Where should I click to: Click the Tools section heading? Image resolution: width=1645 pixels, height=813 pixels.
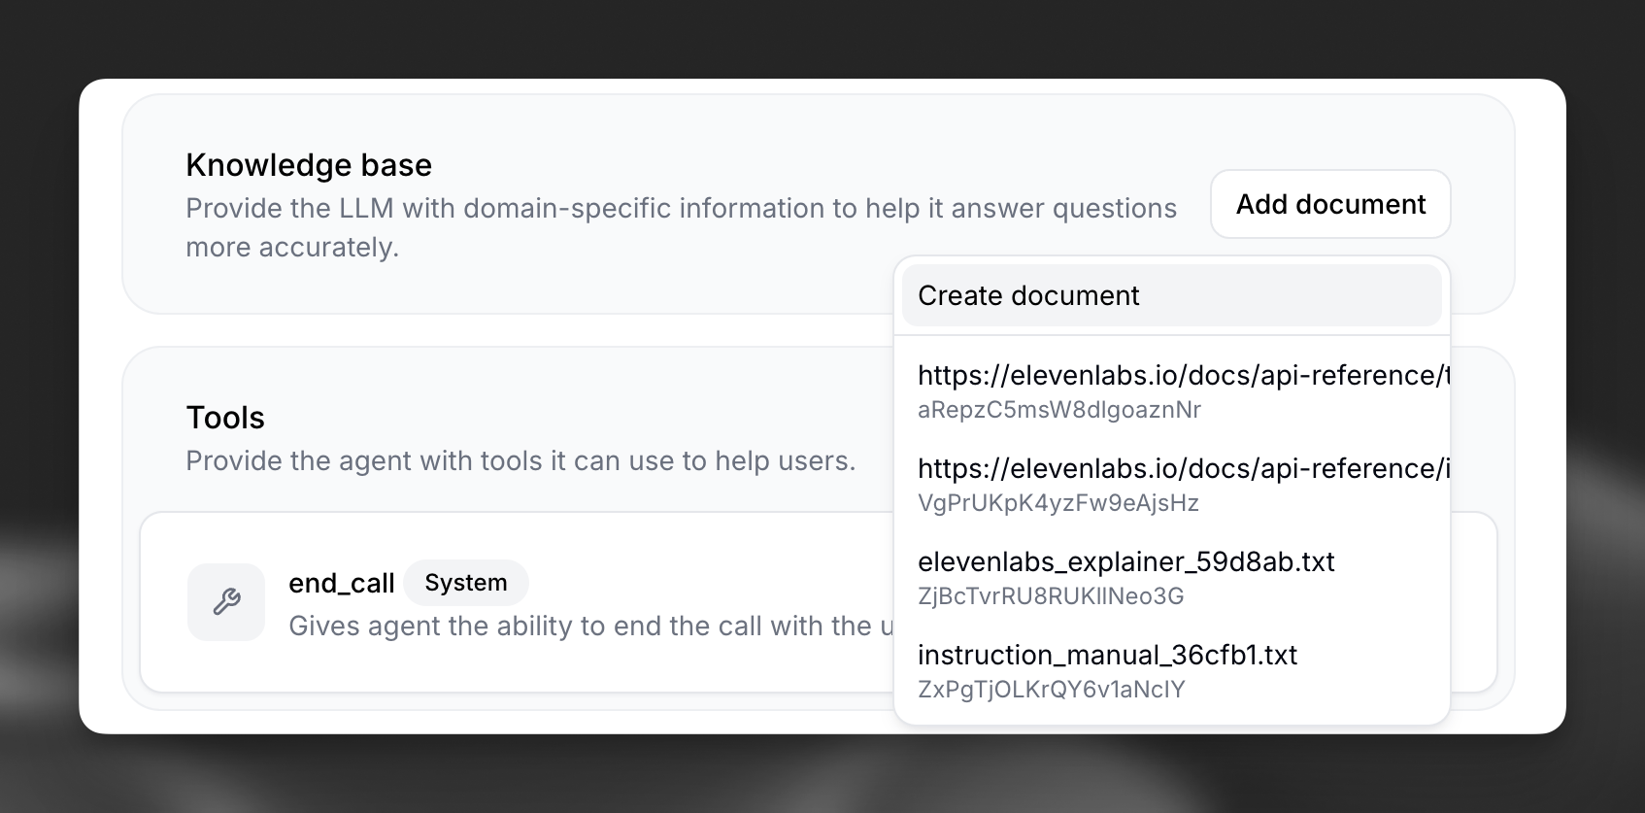coord(225,418)
